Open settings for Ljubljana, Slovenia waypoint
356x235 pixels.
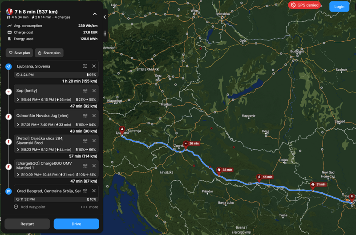tap(85, 66)
